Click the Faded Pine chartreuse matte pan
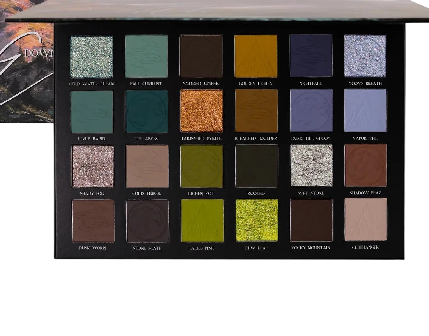429x336 pixels. tap(202, 221)
